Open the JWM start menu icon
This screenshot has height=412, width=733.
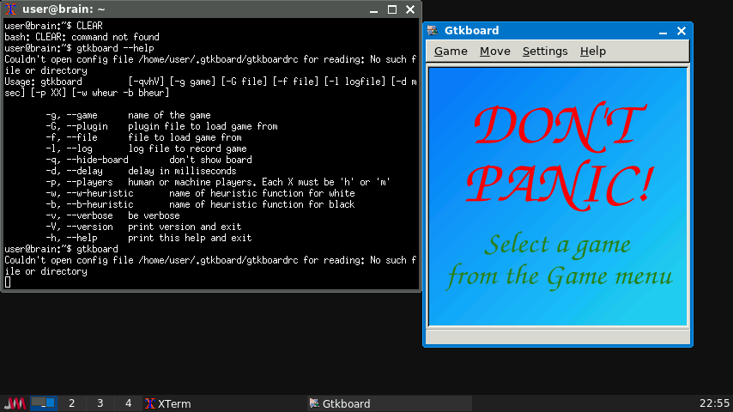15,403
